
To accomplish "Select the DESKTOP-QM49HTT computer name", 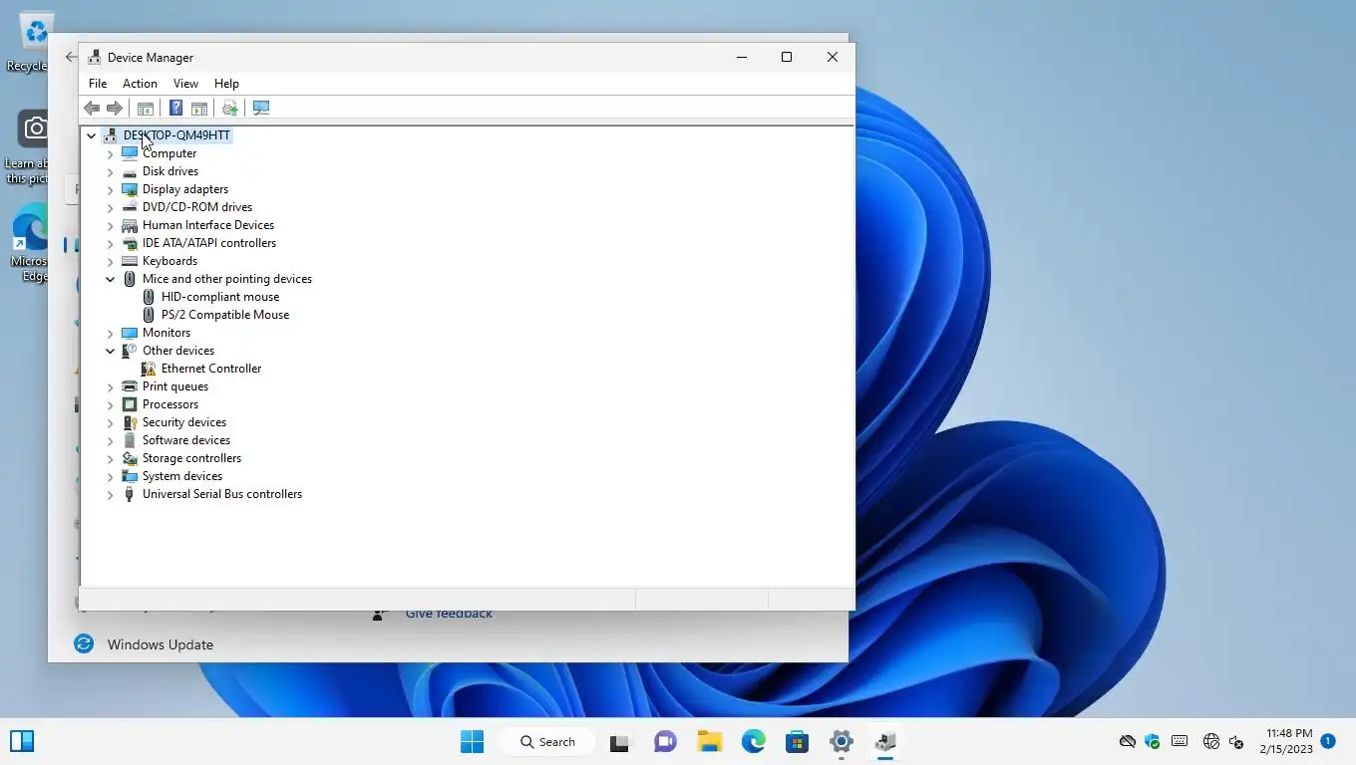I will 176,135.
